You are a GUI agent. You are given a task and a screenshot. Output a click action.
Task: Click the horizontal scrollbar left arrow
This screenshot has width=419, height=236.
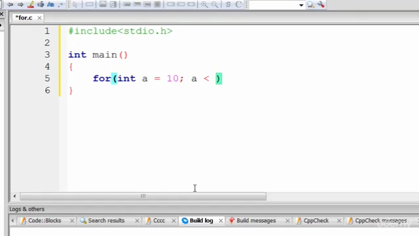(x=14, y=197)
